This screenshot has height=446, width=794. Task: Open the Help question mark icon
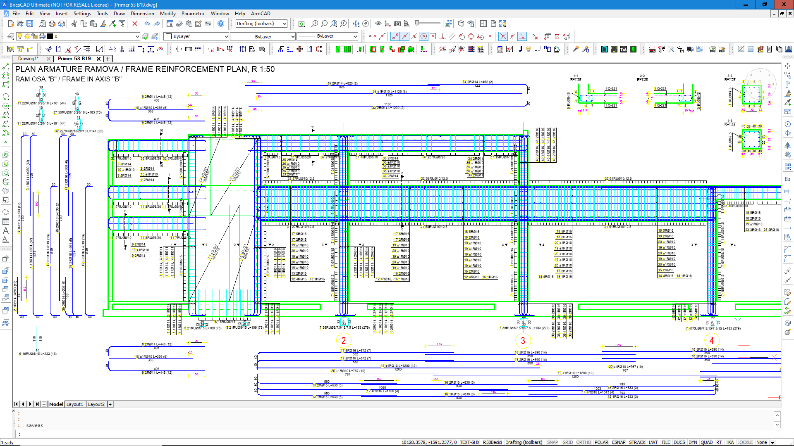221,24
